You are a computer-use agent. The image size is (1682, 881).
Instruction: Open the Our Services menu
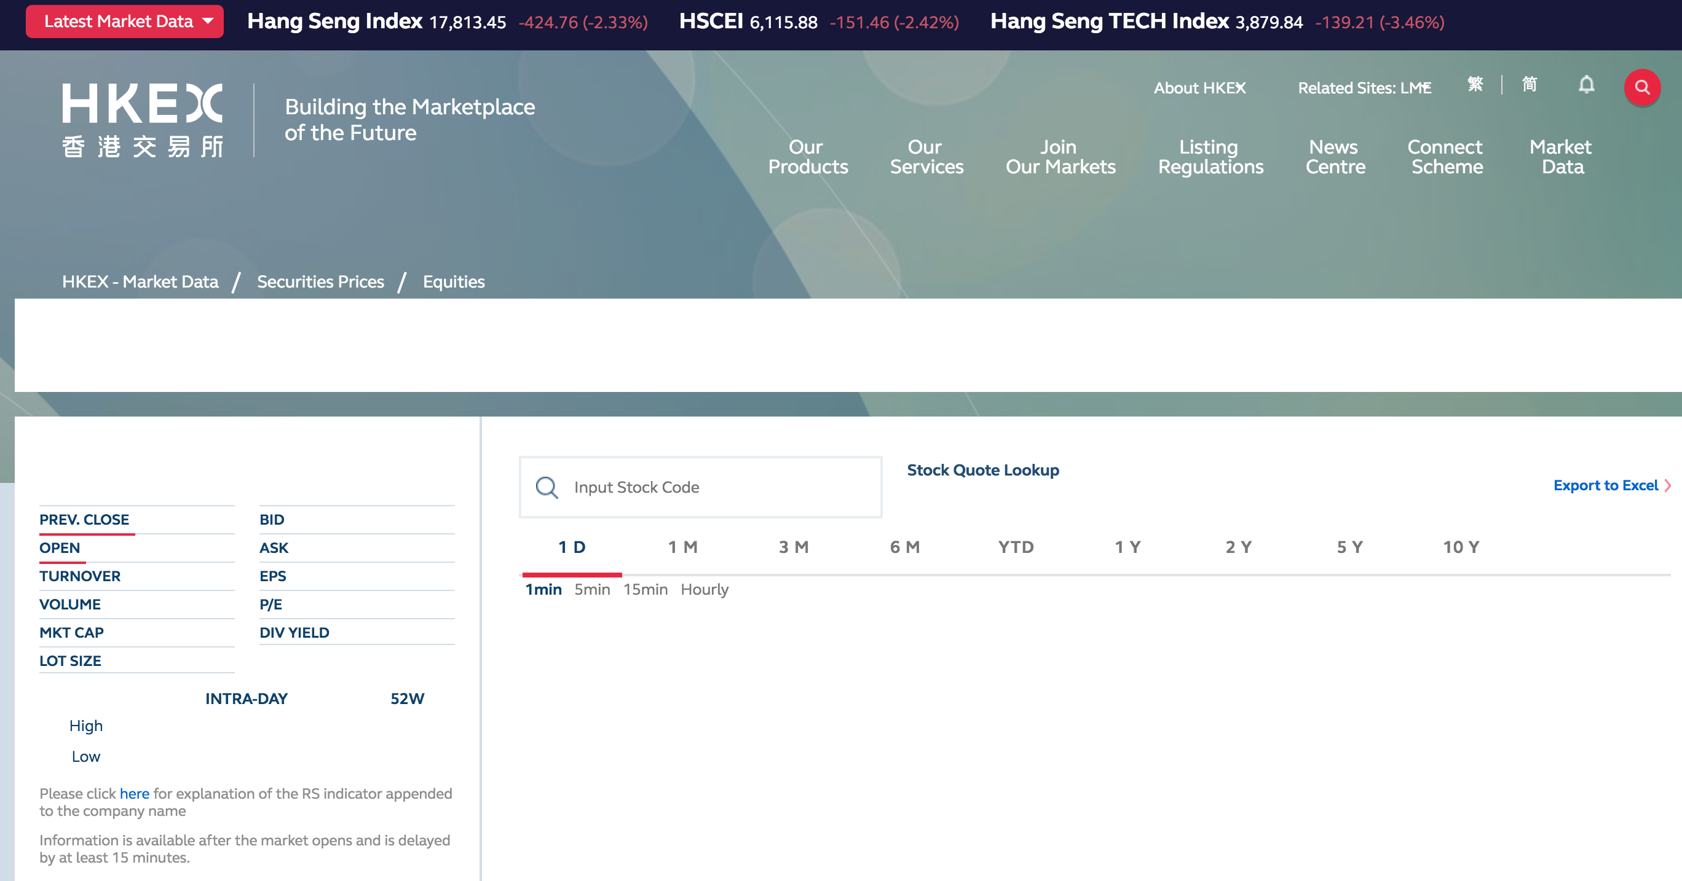coord(926,157)
